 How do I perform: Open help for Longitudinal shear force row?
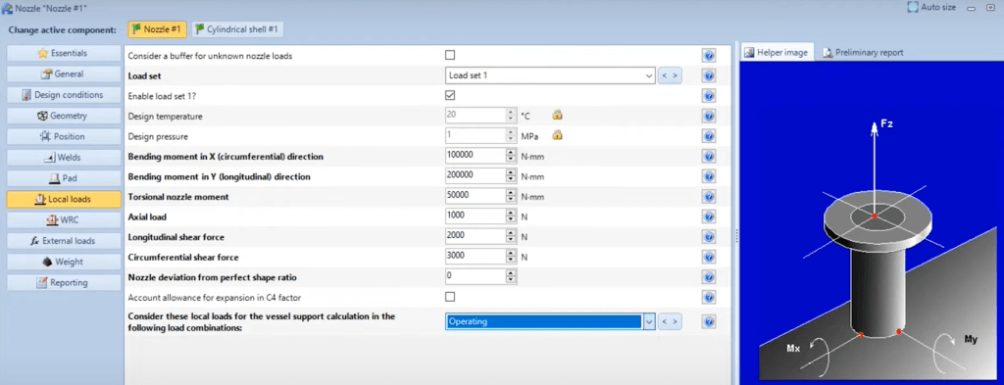coord(708,237)
